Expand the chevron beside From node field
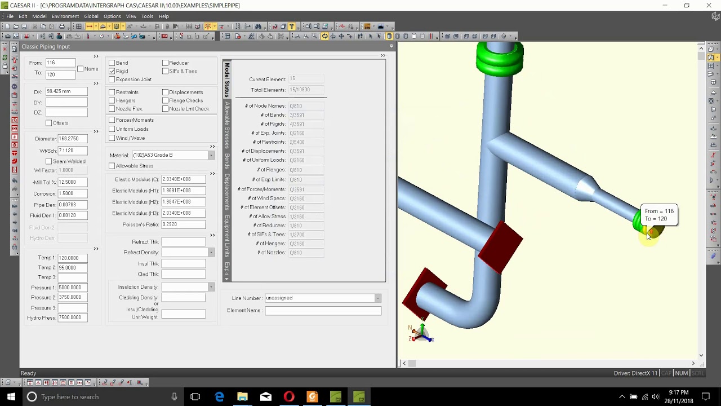 96,56
